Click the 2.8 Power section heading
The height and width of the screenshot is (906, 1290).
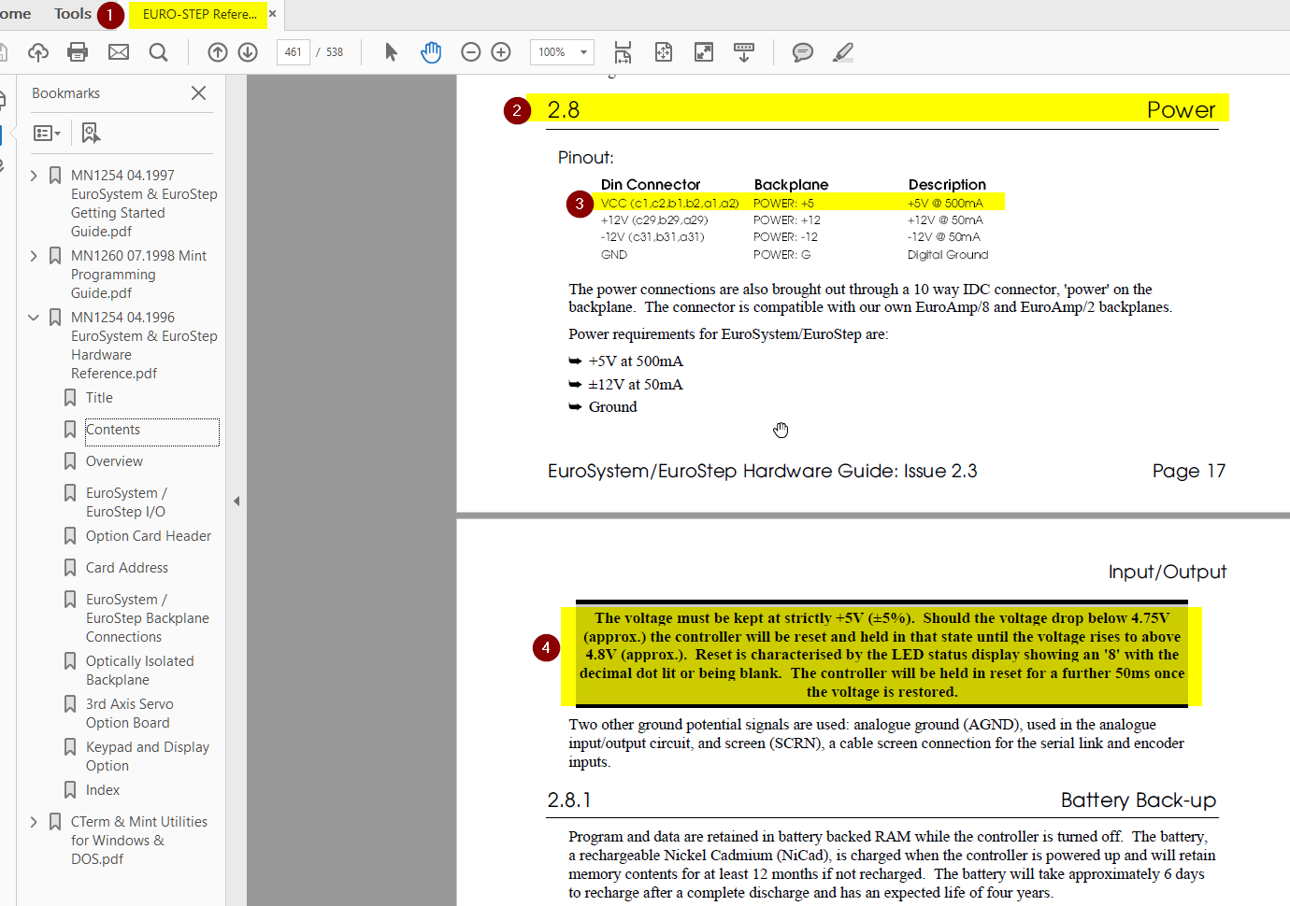[882, 109]
